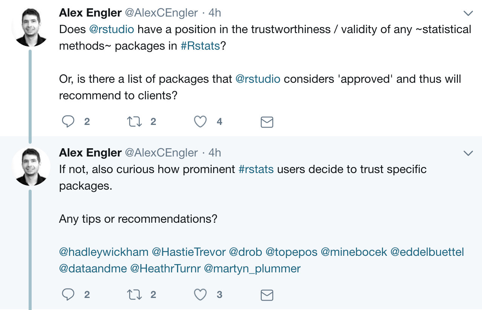This screenshot has width=482, height=310.
Task: Open the #rstats hashtag in the second tweet
Action: (x=256, y=169)
